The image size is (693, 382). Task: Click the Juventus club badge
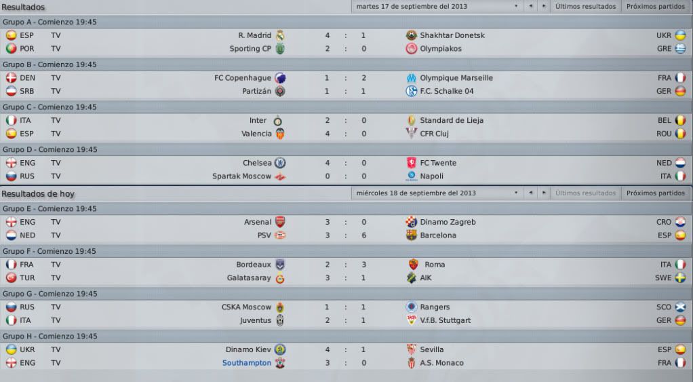point(280,320)
